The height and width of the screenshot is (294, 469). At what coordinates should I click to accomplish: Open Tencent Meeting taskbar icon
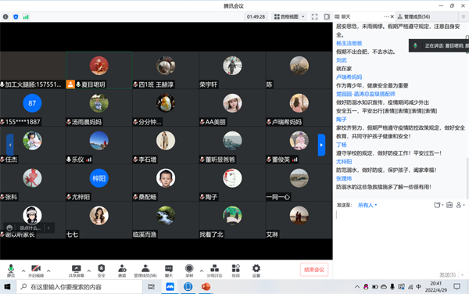tap(170, 287)
